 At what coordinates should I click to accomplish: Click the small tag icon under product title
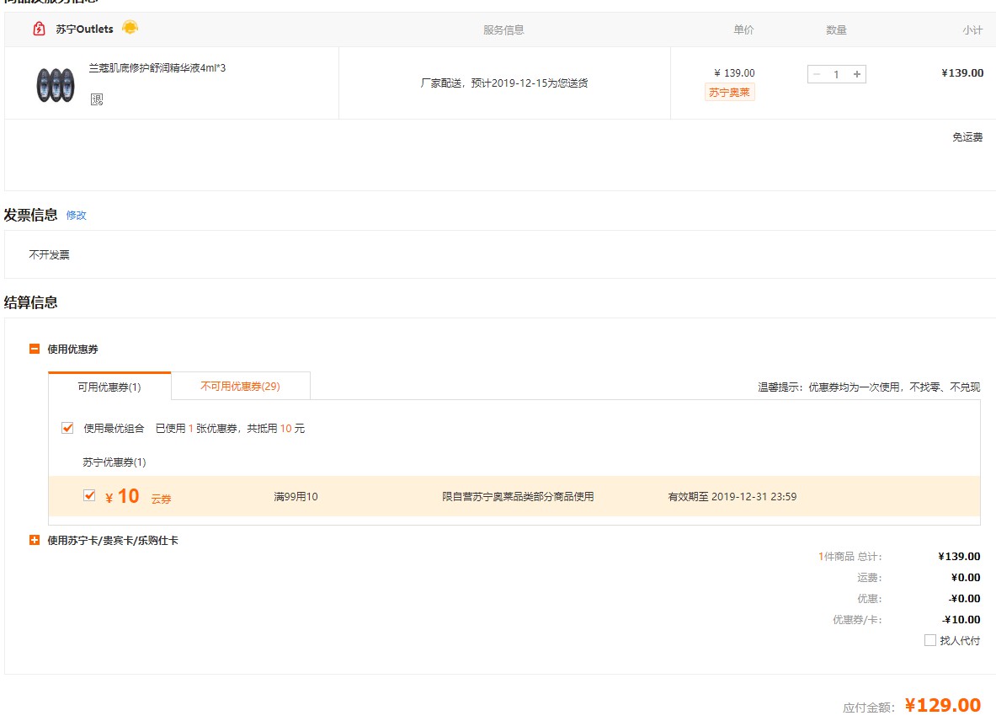(97, 99)
